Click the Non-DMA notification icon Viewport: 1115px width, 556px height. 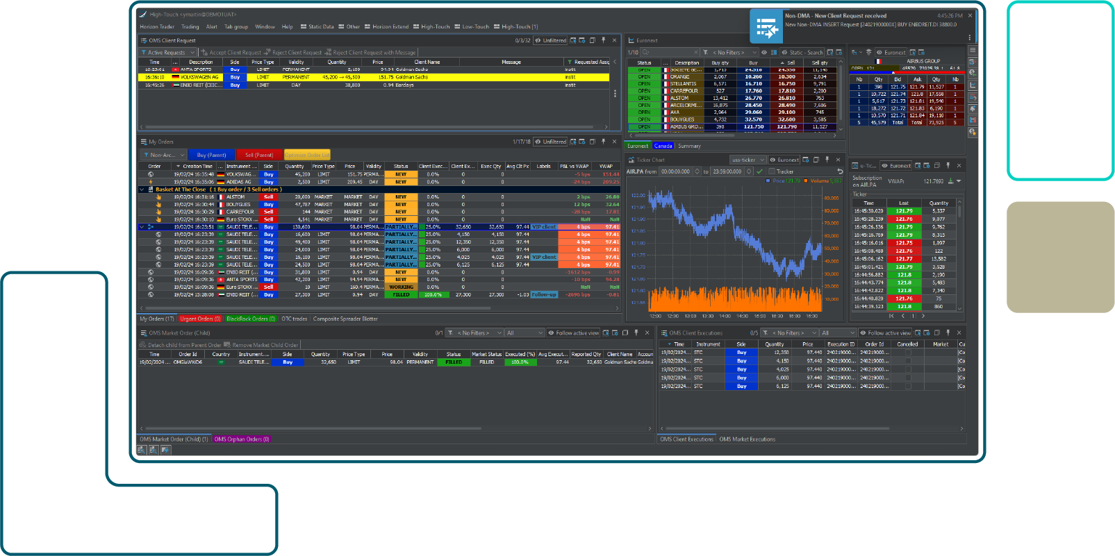(766, 26)
